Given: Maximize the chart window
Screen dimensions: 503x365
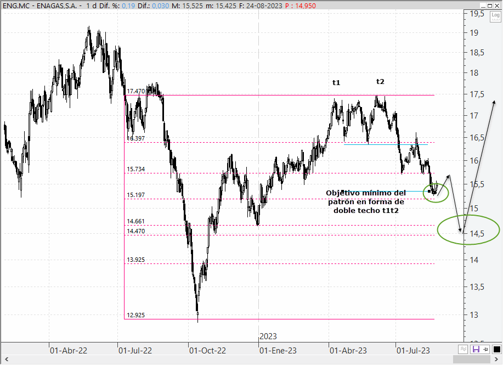Looking at the screenshot, I should coord(489,5).
